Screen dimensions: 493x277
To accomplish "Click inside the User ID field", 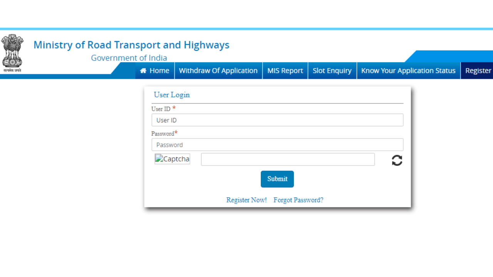I will click(x=277, y=120).
